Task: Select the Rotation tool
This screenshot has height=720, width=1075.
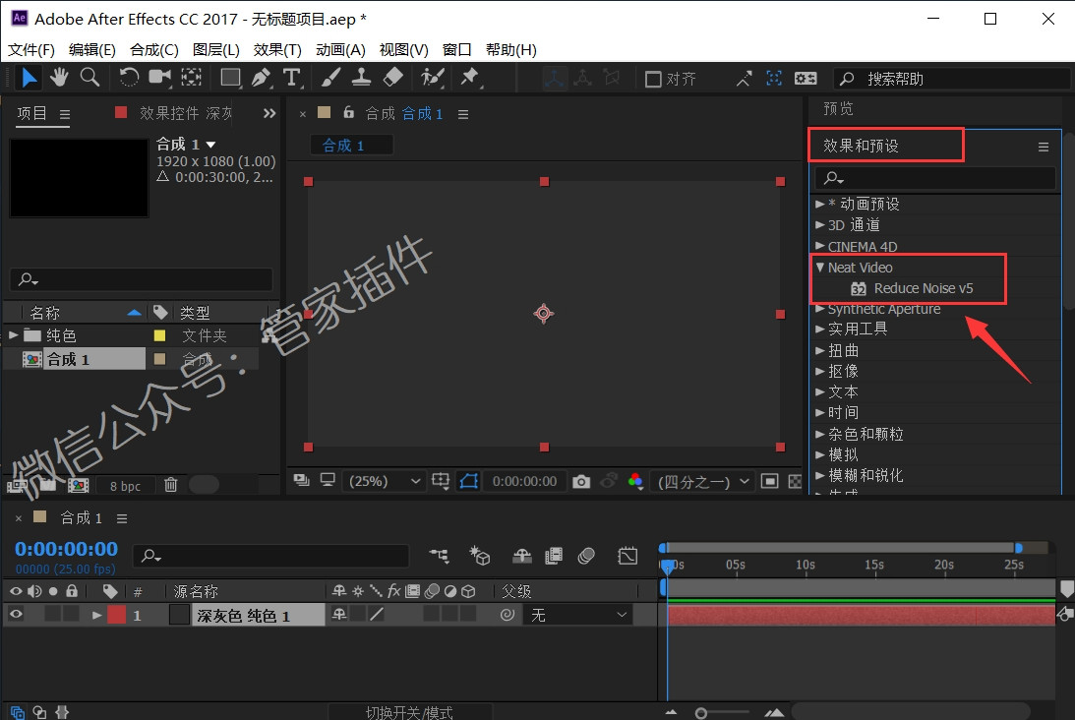Action: 128,78
